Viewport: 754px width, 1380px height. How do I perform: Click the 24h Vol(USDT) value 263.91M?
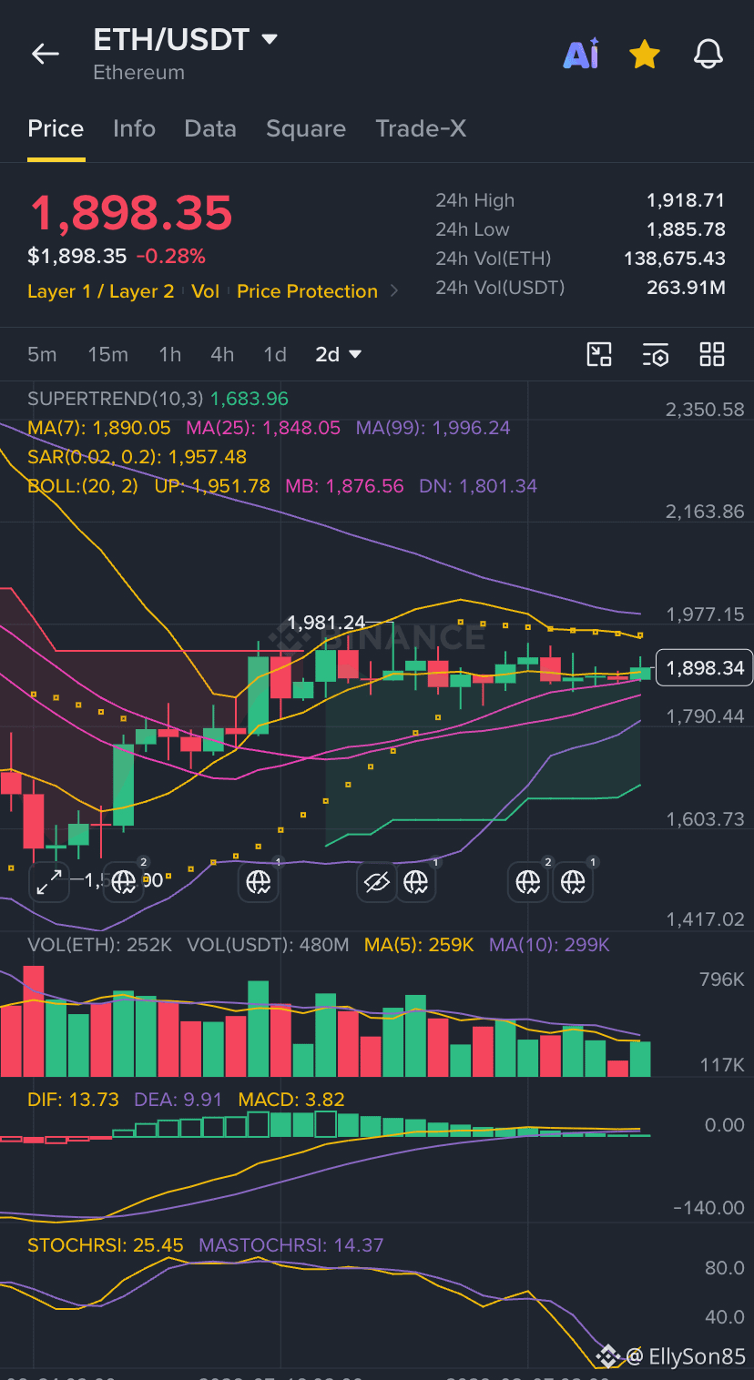687,288
